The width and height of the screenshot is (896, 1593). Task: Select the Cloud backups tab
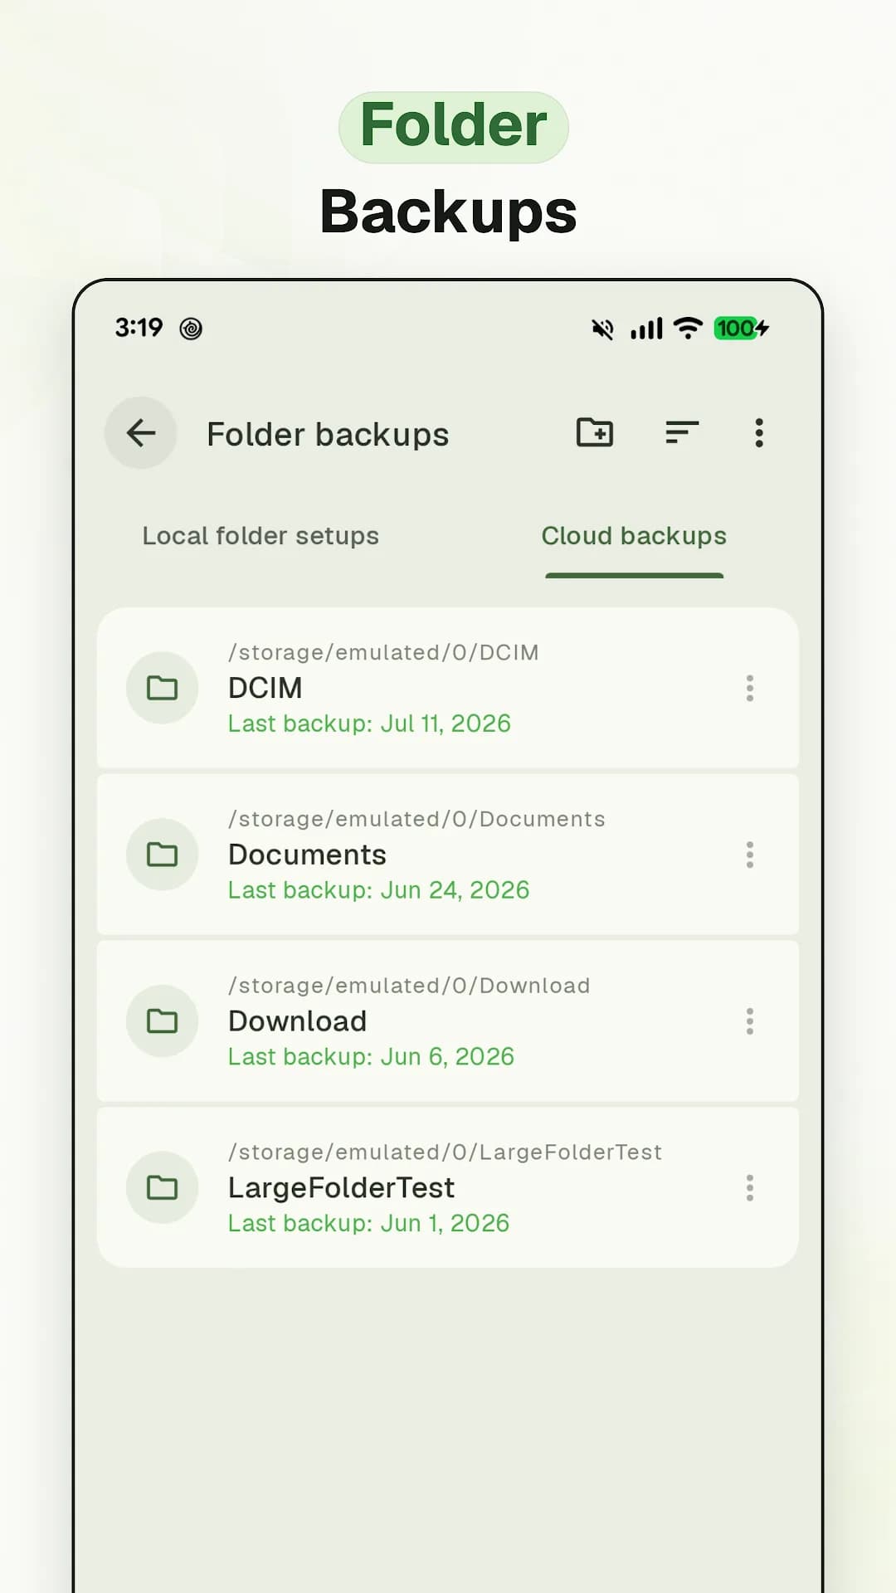click(634, 536)
